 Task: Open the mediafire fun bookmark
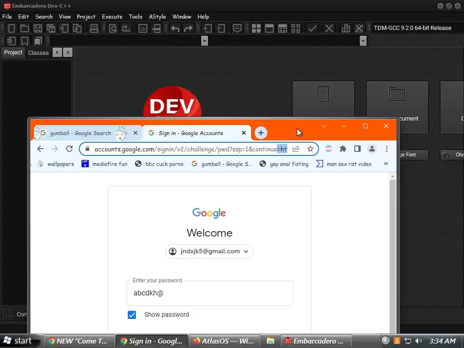coord(105,164)
